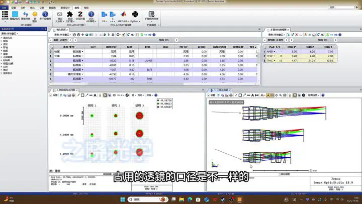Click the H dimension tool in 3D layout toolbar
The image size is (362, 204).
[x=257, y=95]
